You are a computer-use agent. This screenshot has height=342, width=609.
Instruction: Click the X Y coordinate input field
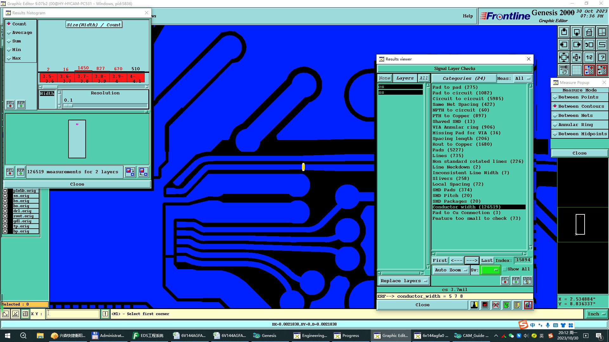(73, 314)
